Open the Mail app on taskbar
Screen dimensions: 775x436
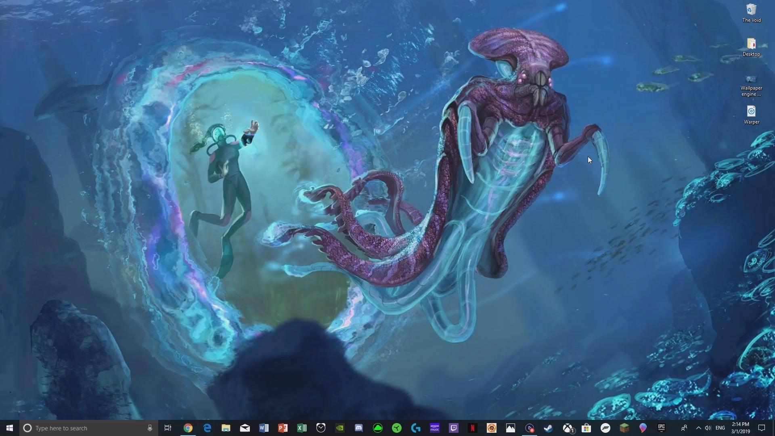click(x=245, y=428)
